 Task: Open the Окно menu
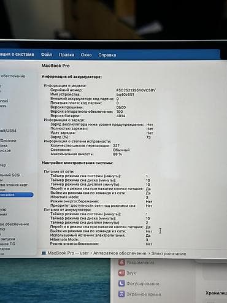(86, 55)
